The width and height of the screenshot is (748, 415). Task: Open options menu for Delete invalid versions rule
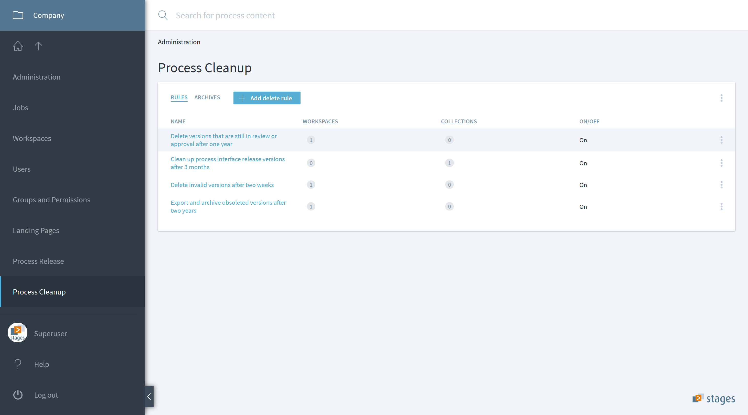721,185
